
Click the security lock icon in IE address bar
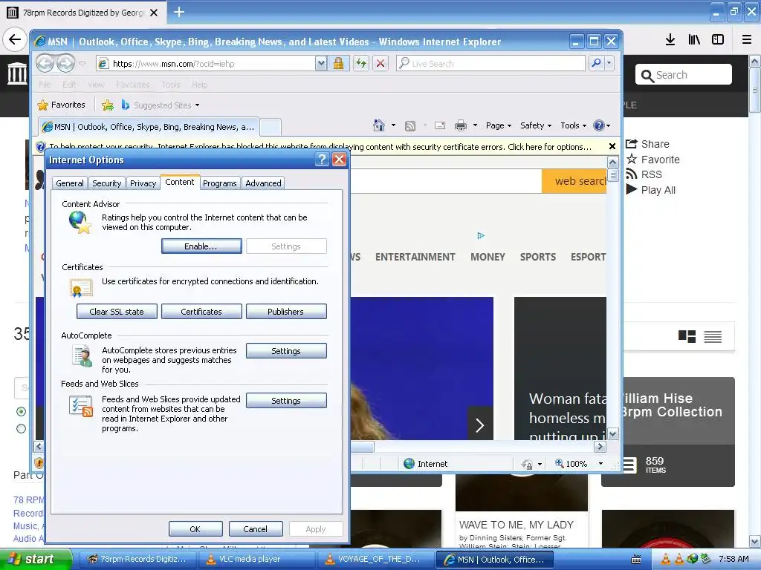[338, 63]
